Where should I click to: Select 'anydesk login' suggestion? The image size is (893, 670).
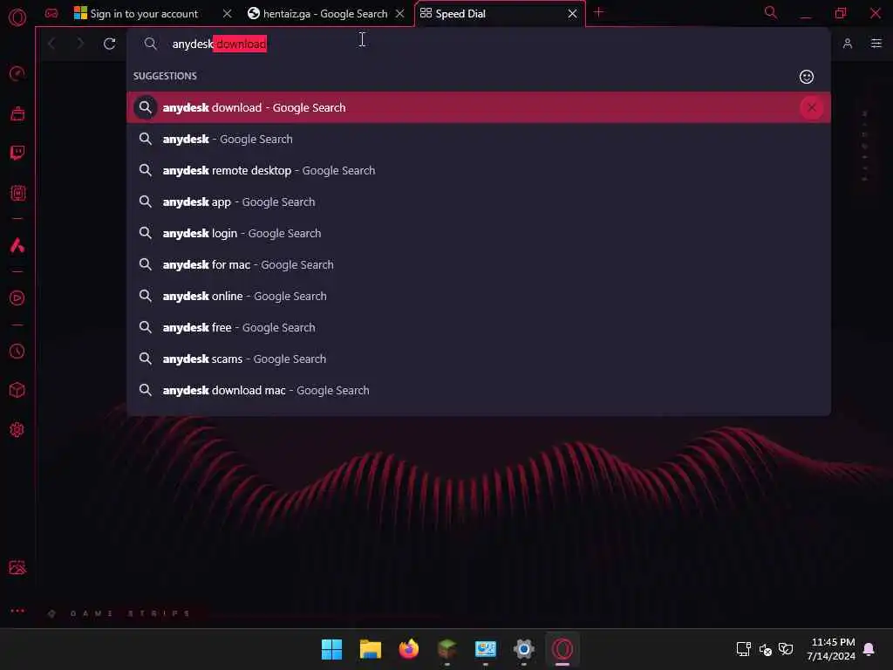(x=479, y=233)
